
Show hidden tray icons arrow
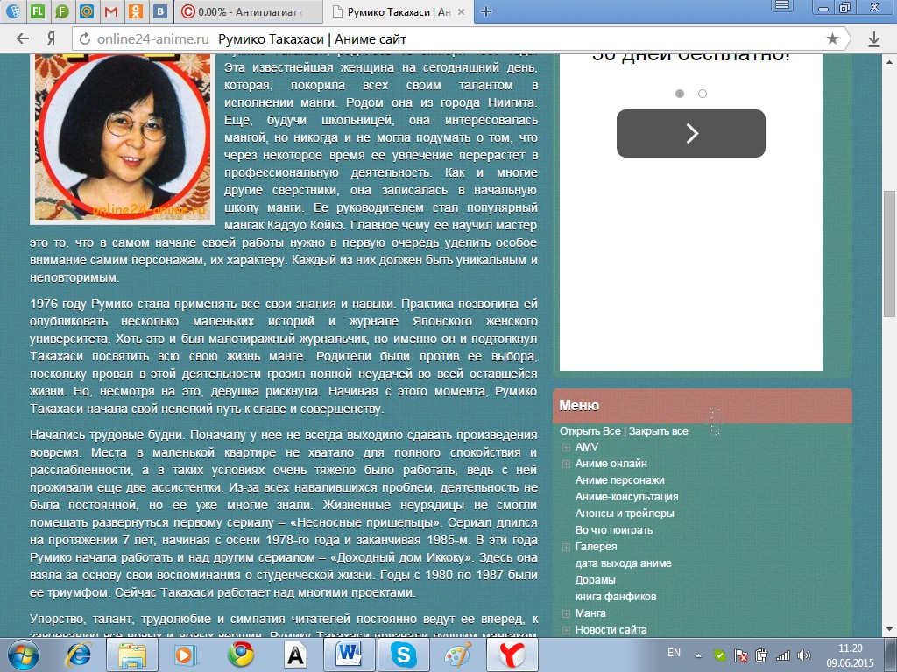[x=698, y=655]
